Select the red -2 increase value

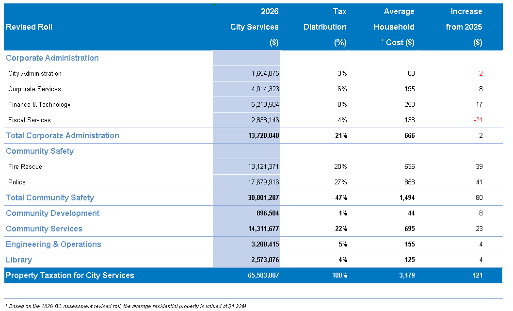[x=480, y=74]
